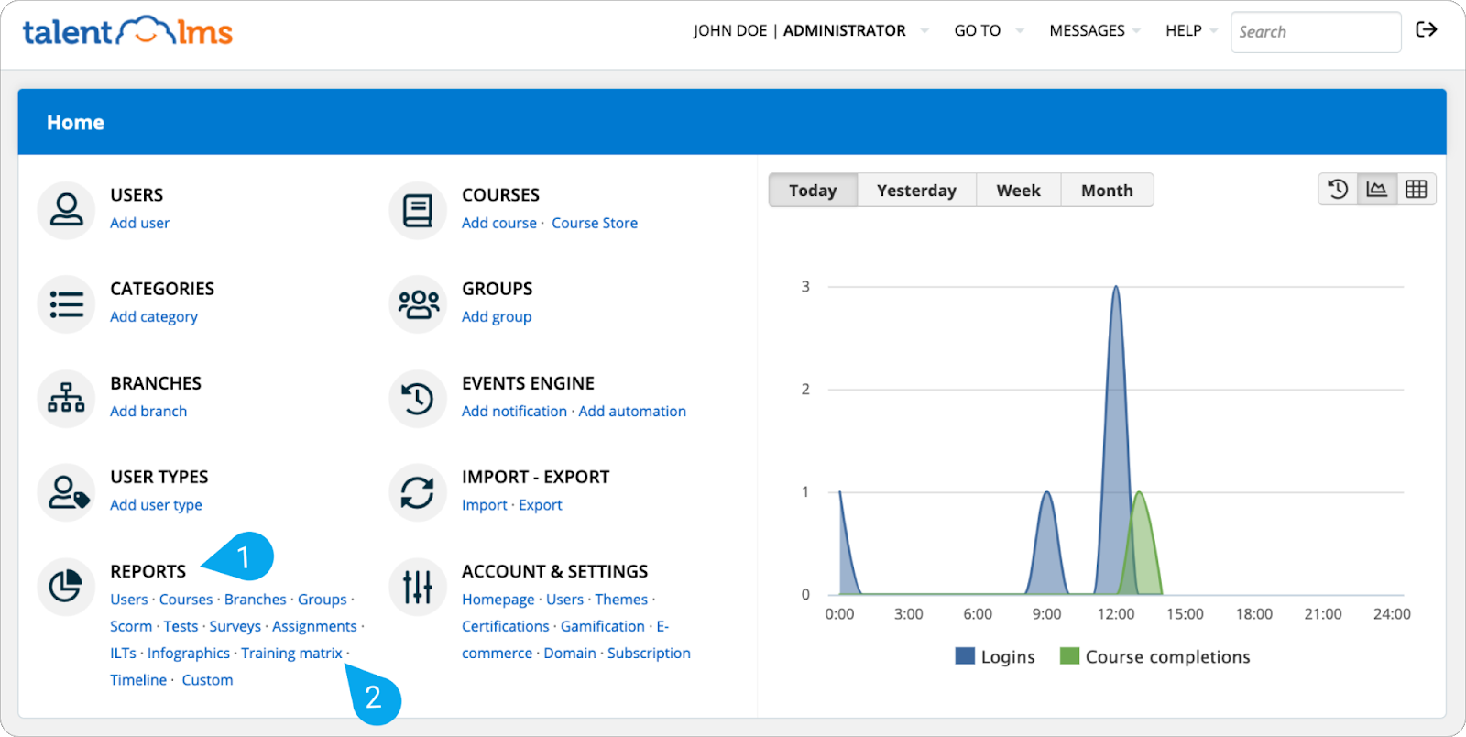Open the Categories list icon
The width and height of the screenshot is (1466, 737).
tap(66, 304)
